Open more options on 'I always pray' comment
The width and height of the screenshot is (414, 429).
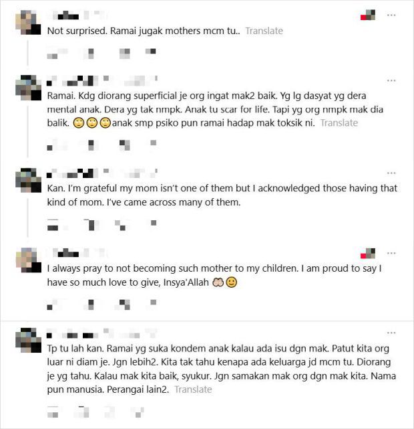pyautogui.click(x=391, y=253)
